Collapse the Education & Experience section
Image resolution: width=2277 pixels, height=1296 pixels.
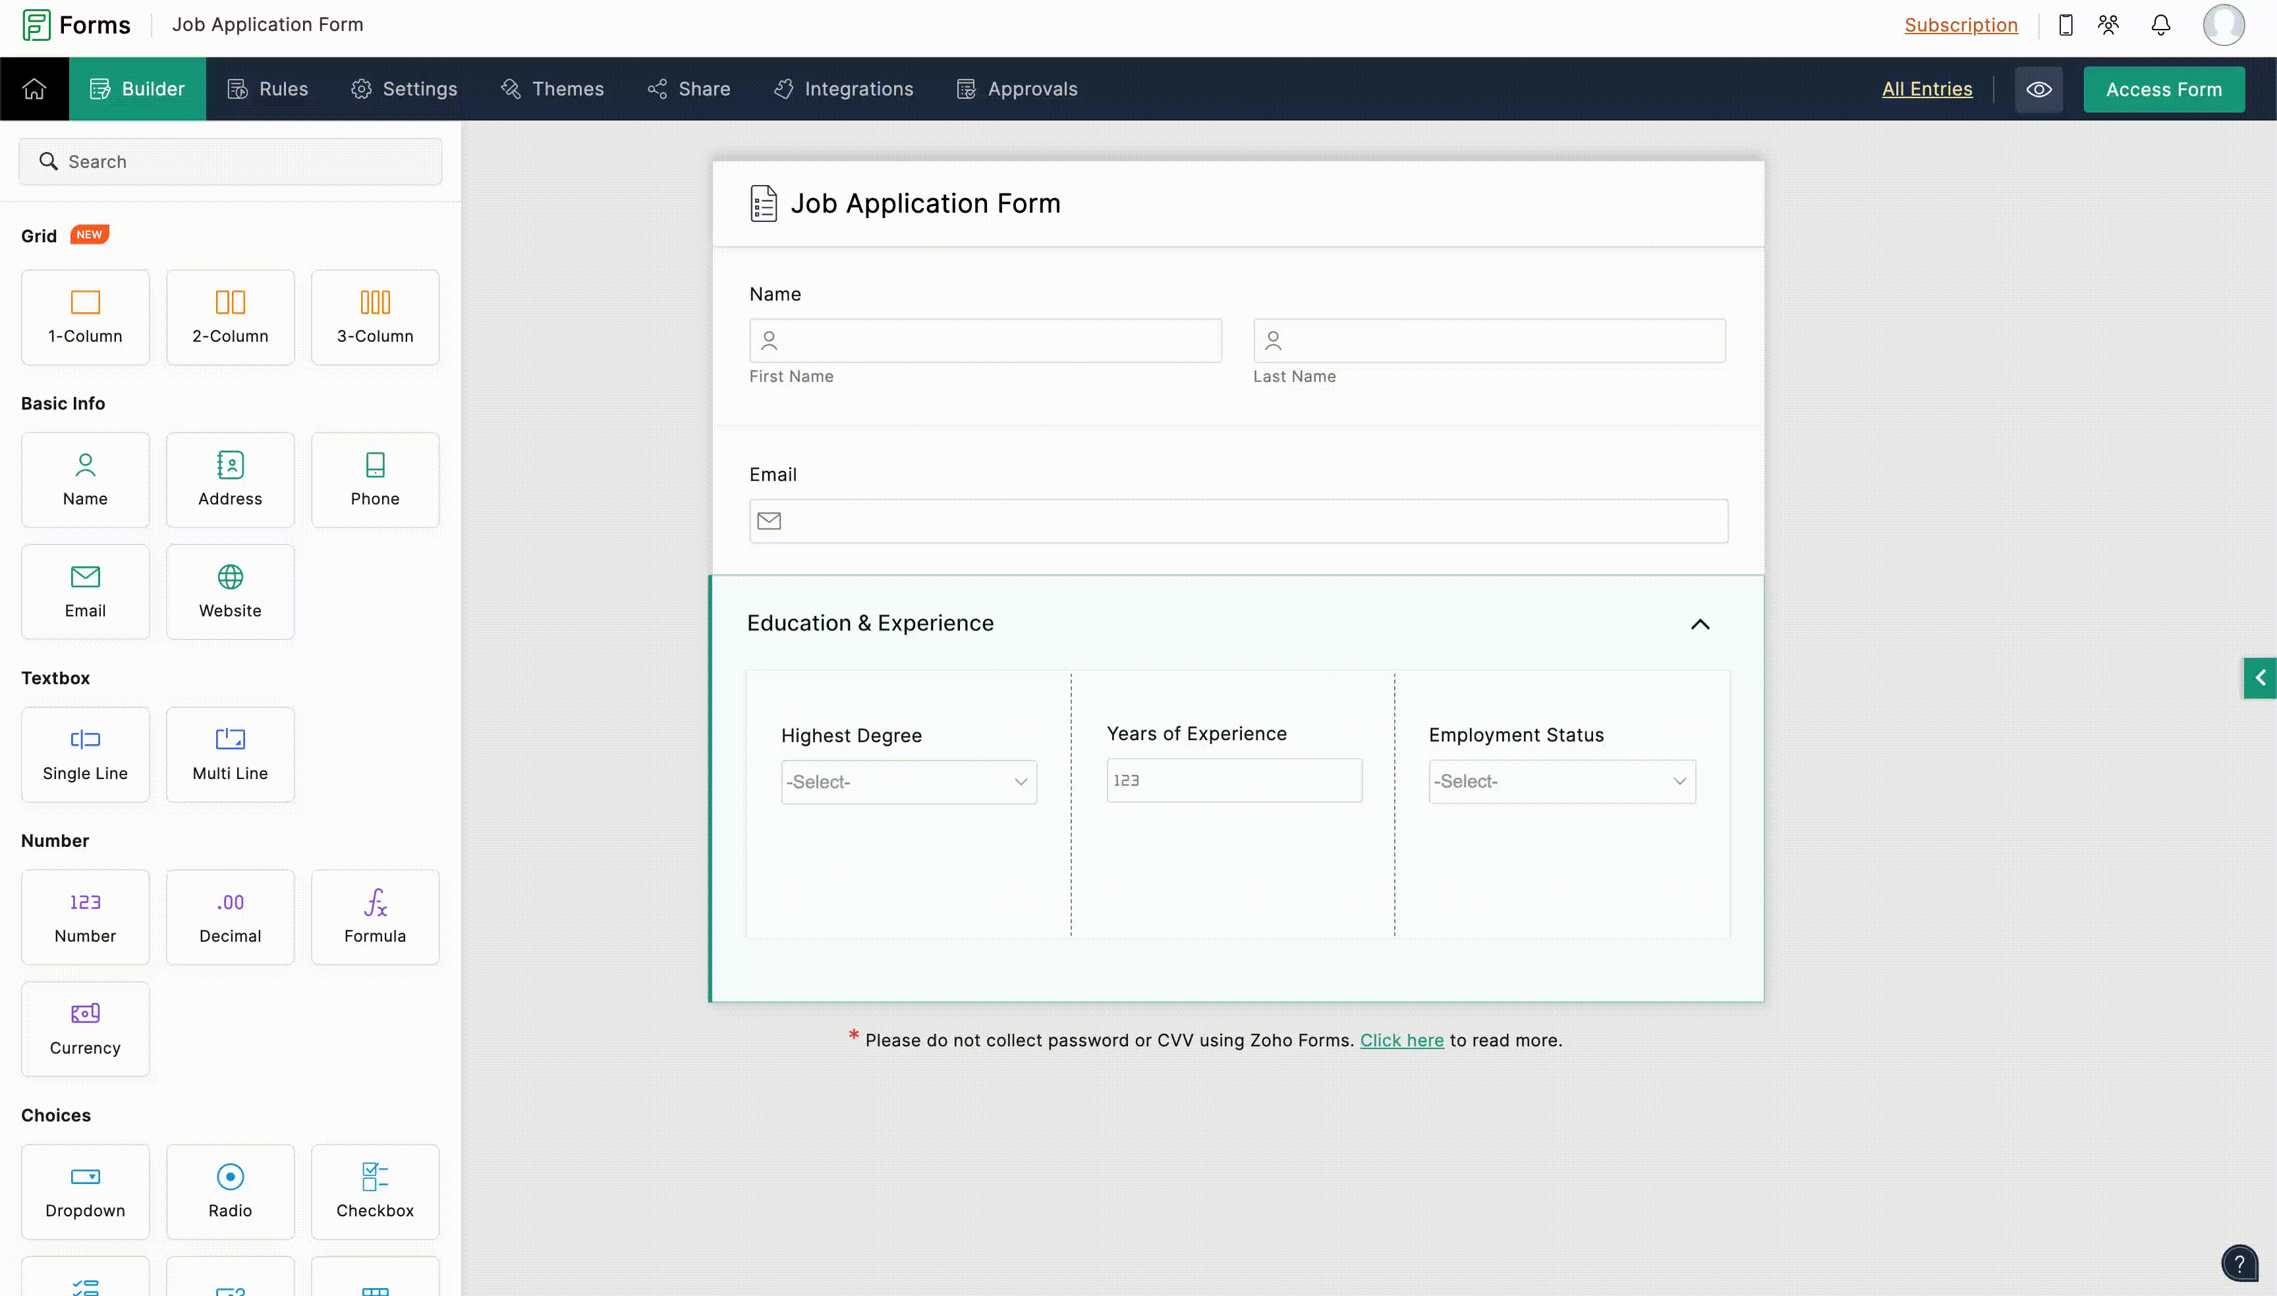tap(1699, 624)
